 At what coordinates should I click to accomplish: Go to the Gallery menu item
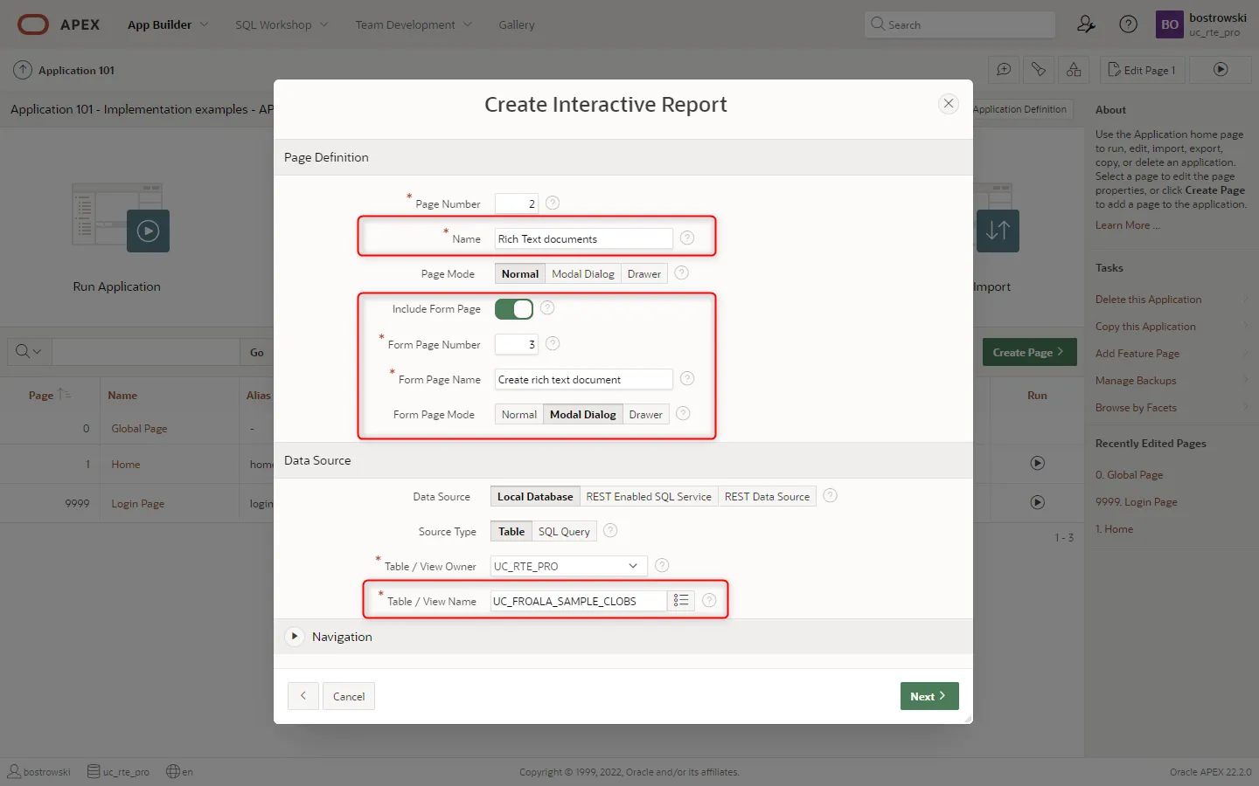point(516,24)
